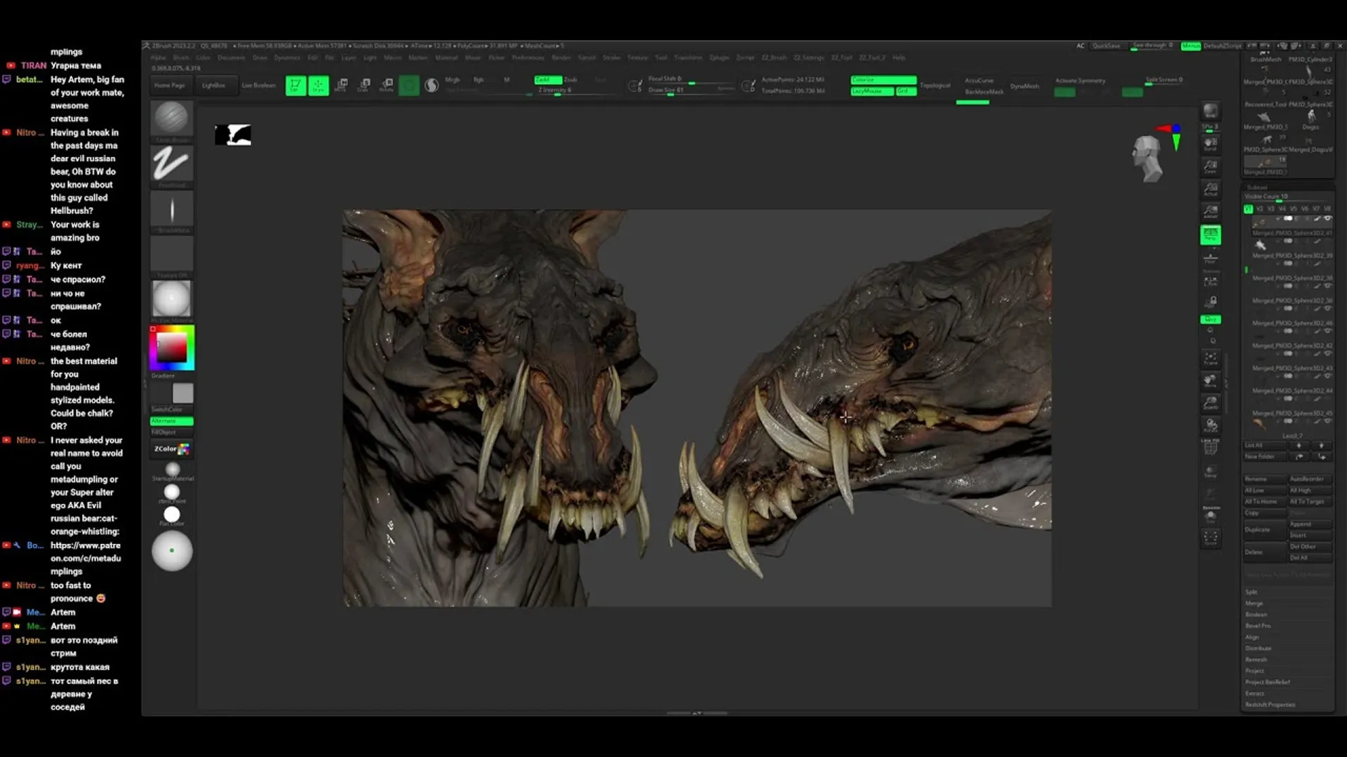
Task: Select the green V1 visibility set tab
Action: [1248, 209]
